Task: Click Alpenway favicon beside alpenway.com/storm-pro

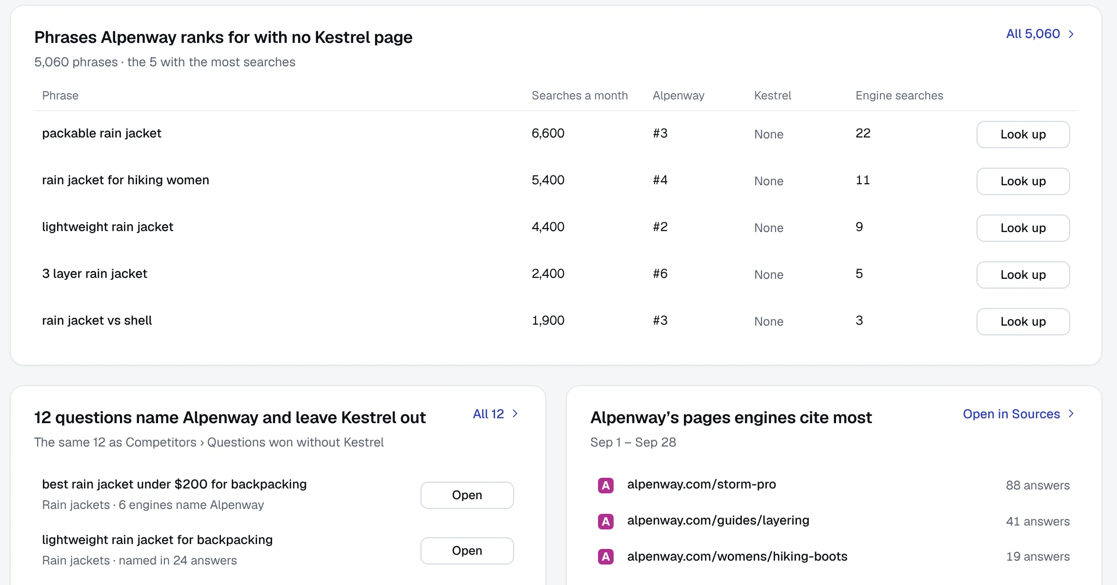Action: 606,485
